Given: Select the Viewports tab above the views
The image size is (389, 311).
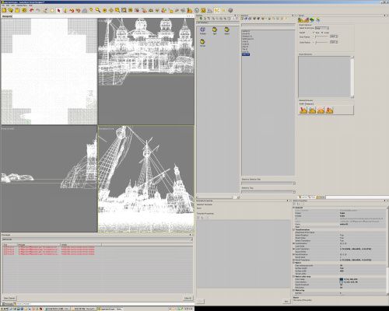Looking at the screenshot, I should tap(7, 16).
